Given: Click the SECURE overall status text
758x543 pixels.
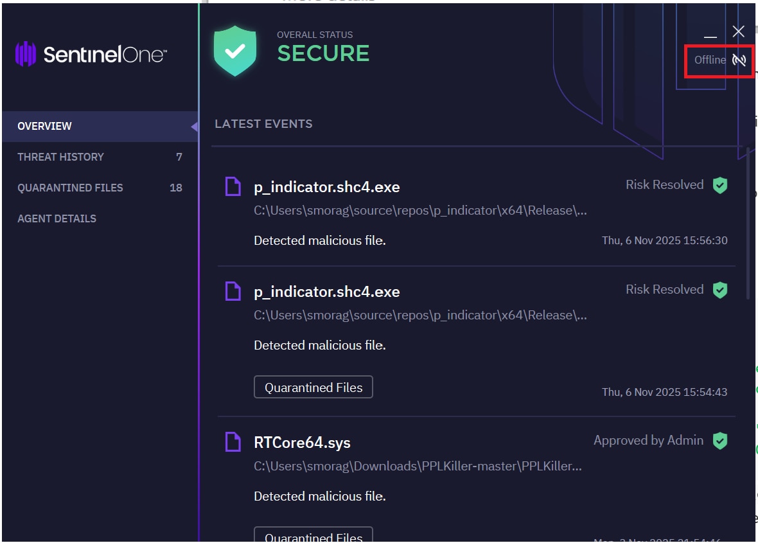Looking at the screenshot, I should click(x=323, y=54).
